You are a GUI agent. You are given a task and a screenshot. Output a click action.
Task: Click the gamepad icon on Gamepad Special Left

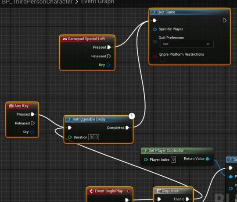[x=65, y=39]
